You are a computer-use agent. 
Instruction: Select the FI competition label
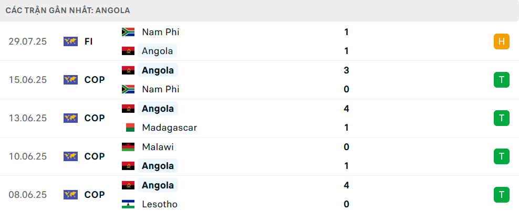click(88, 41)
